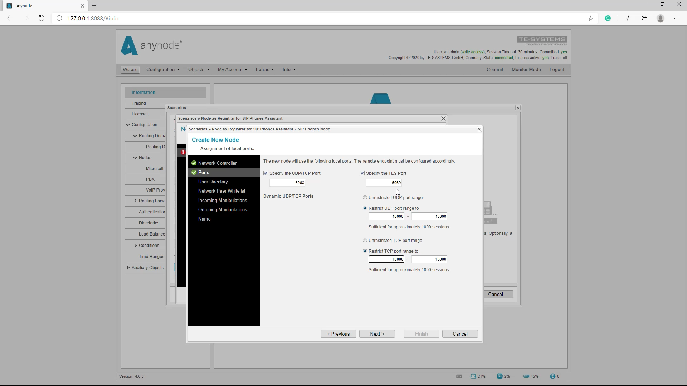This screenshot has height=386, width=687.
Task: Open the My Account dropdown menu
Action: (233, 70)
